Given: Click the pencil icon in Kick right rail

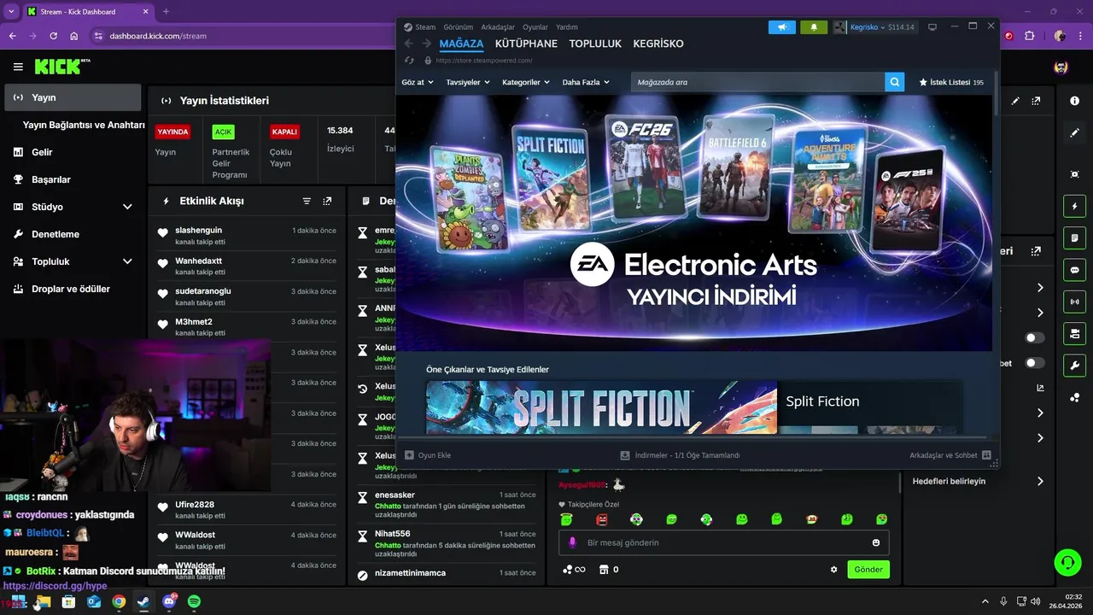Looking at the screenshot, I should coord(1074,132).
